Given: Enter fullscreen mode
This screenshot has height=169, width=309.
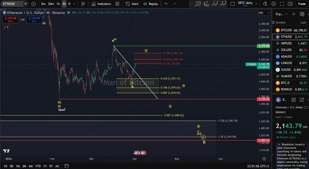Looking at the screenshot, I should pyautogui.click(x=282, y=4).
